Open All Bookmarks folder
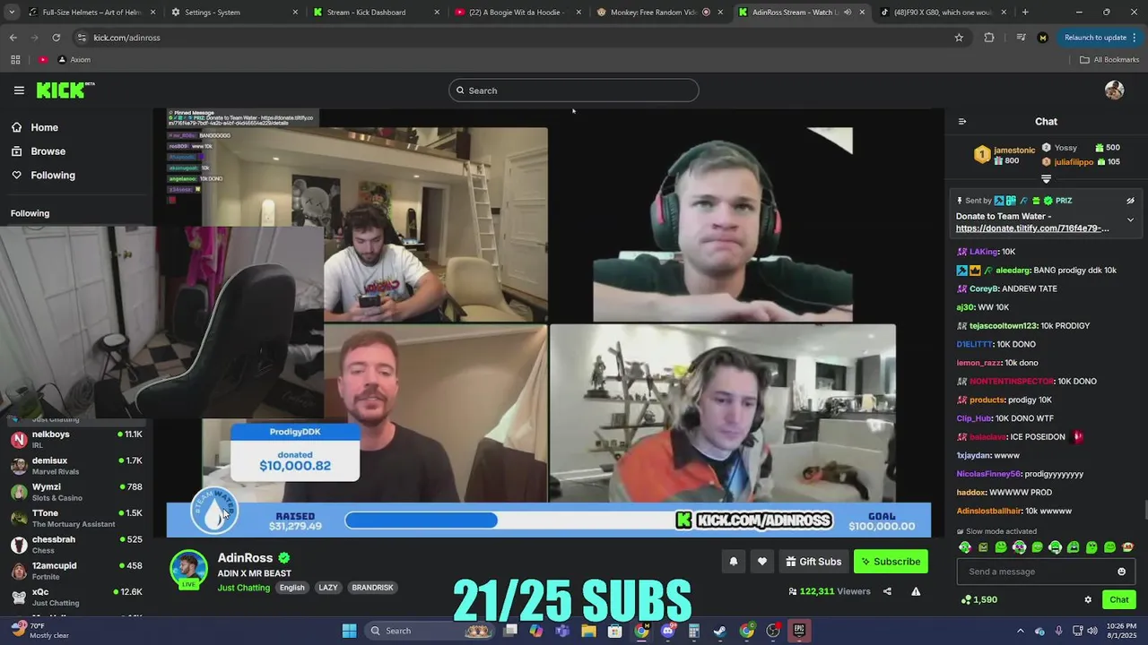The width and height of the screenshot is (1148, 645). 1109,59
